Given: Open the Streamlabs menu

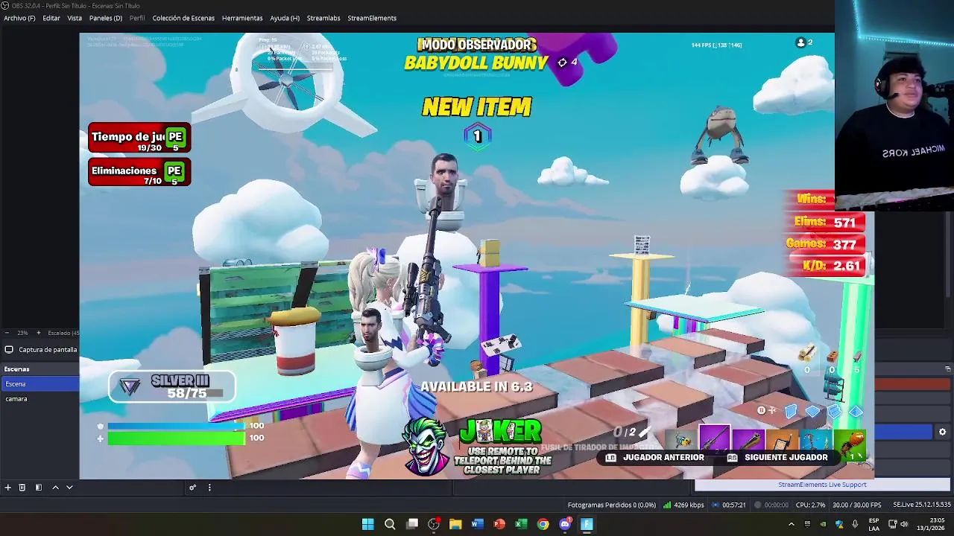Looking at the screenshot, I should click(x=323, y=18).
